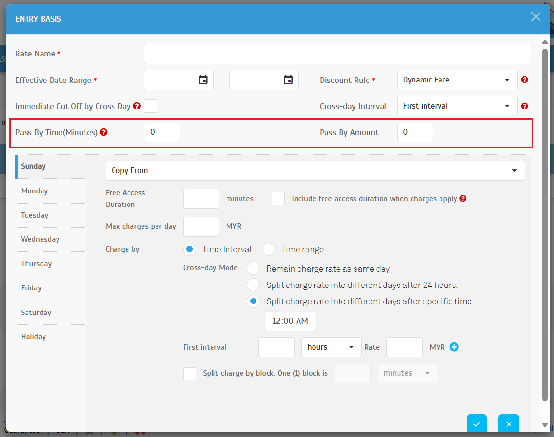The height and width of the screenshot is (437, 554).
Task: Click help icon beside Cross-day Interval dropdown
Action: 525,106
